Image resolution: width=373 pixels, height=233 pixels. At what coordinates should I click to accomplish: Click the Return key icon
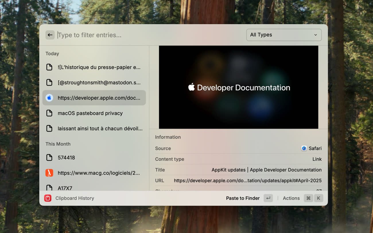point(268,198)
